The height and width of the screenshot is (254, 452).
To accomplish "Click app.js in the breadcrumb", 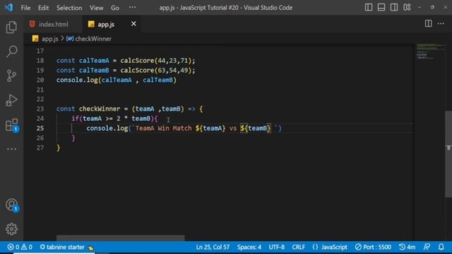I will (x=49, y=39).
